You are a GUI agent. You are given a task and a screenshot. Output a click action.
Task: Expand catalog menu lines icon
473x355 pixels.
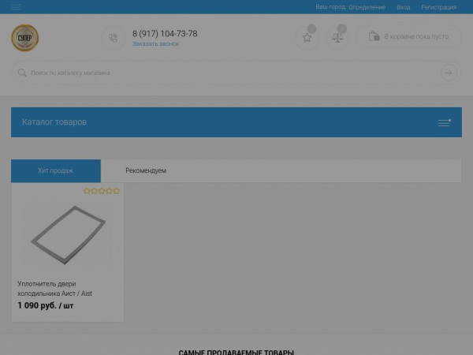pyautogui.click(x=445, y=122)
